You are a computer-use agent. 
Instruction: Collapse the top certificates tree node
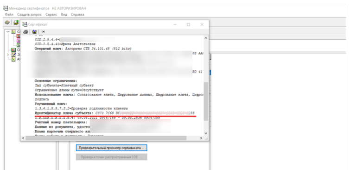[x=8, y=31]
